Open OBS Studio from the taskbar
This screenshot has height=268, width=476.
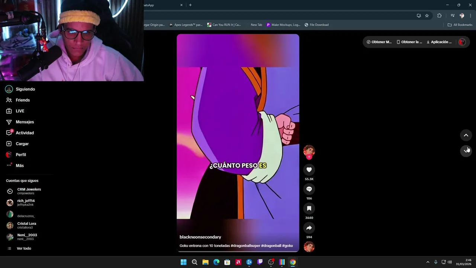click(x=271, y=262)
